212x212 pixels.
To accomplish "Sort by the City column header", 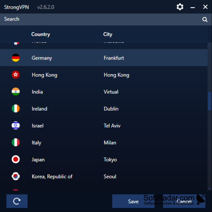I will pos(108,34).
